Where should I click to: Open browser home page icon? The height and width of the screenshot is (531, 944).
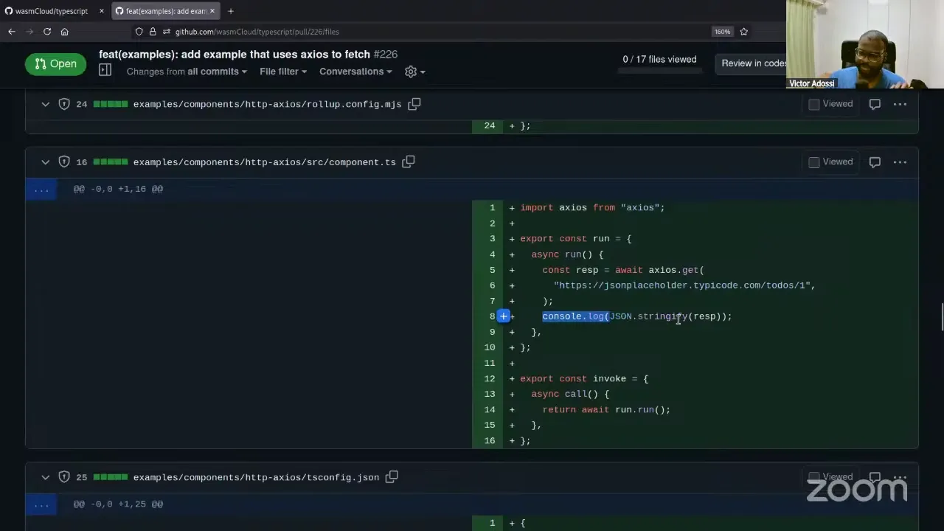pos(65,32)
